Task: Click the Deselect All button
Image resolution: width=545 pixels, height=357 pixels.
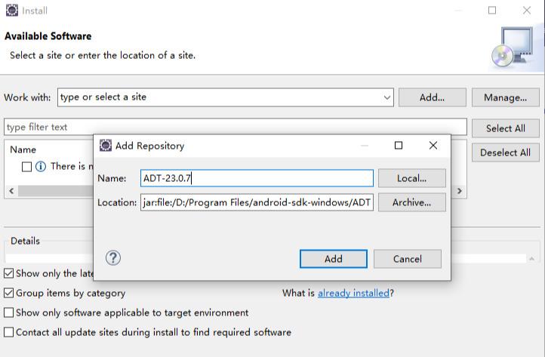Action: [506, 152]
